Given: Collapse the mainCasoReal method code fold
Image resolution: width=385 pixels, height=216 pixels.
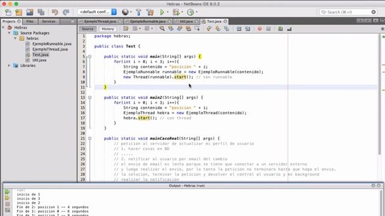Looking at the screenshot, I should (x=90, y=139).
